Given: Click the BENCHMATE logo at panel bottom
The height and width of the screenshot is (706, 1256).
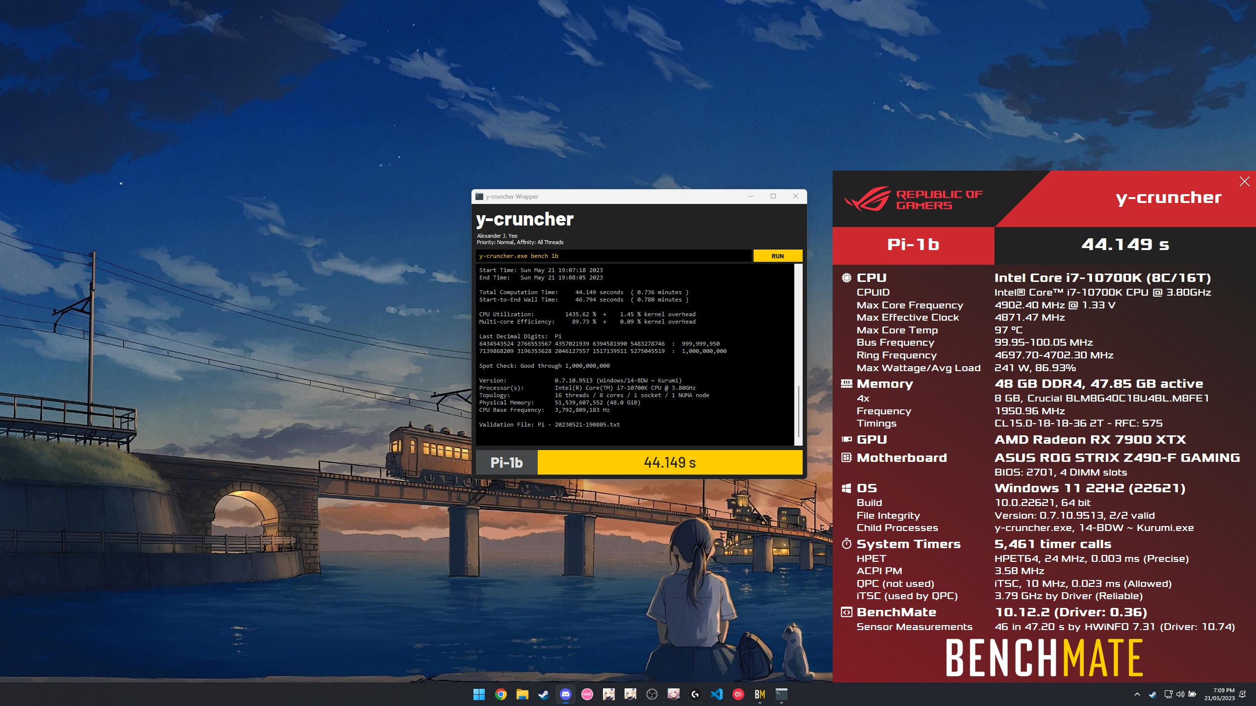Looking at the screenshot, I should click(1044, 658).
